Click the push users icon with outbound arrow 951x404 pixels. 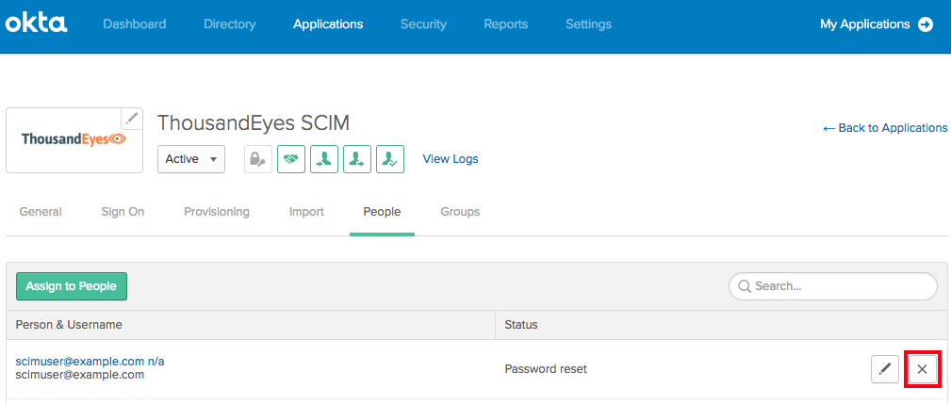(x=356, y=159)
